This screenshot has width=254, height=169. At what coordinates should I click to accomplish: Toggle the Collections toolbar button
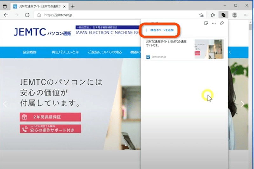(224, 15)
